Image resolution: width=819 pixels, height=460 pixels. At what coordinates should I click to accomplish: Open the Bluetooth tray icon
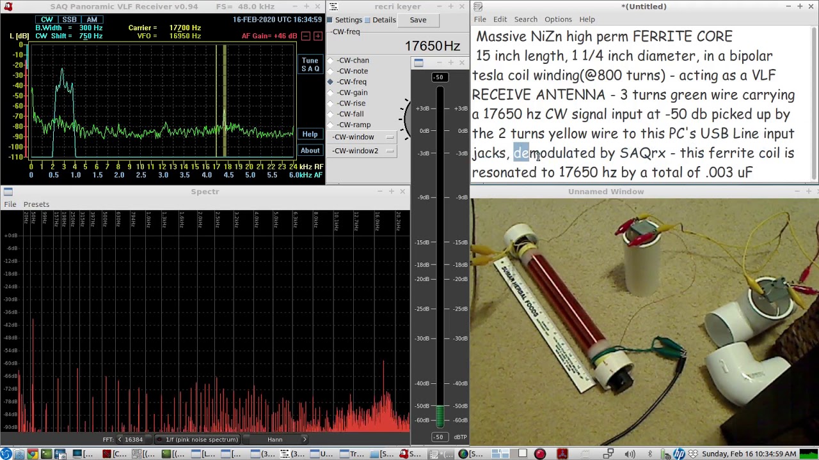coord(650,454)
